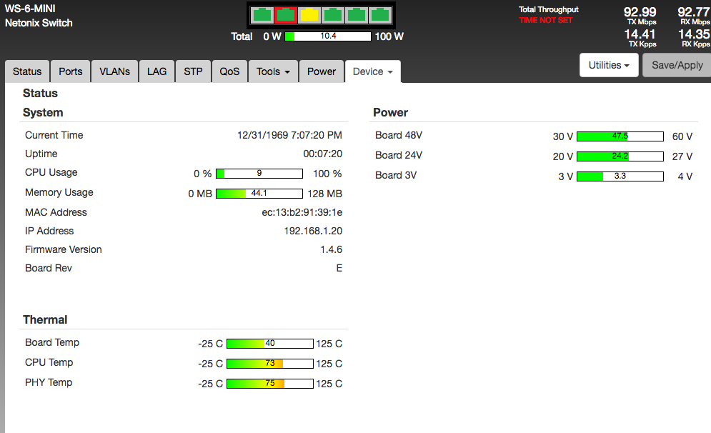711x433 pixels.
Task: Go to the VLANs tab
Action: click(x=114, y=71)
